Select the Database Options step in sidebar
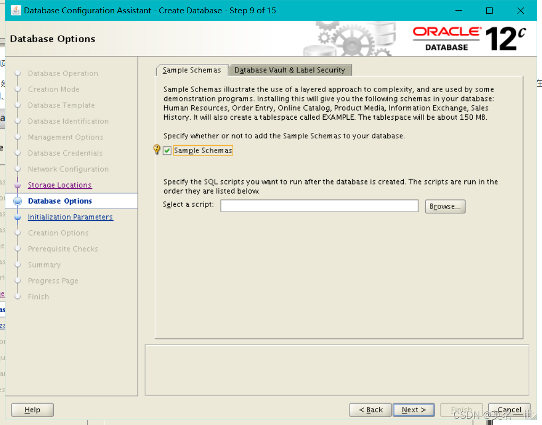The image size is (542, 425). coord(60,201)
